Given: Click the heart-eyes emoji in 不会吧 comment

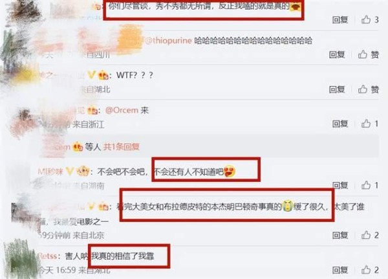Looking at the screenshot, I should 230,172.
